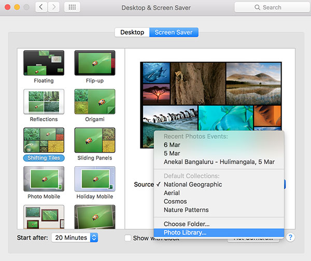Pick Aerial from Default Collections
Screen dimensions: 311x261
point(173,193)
